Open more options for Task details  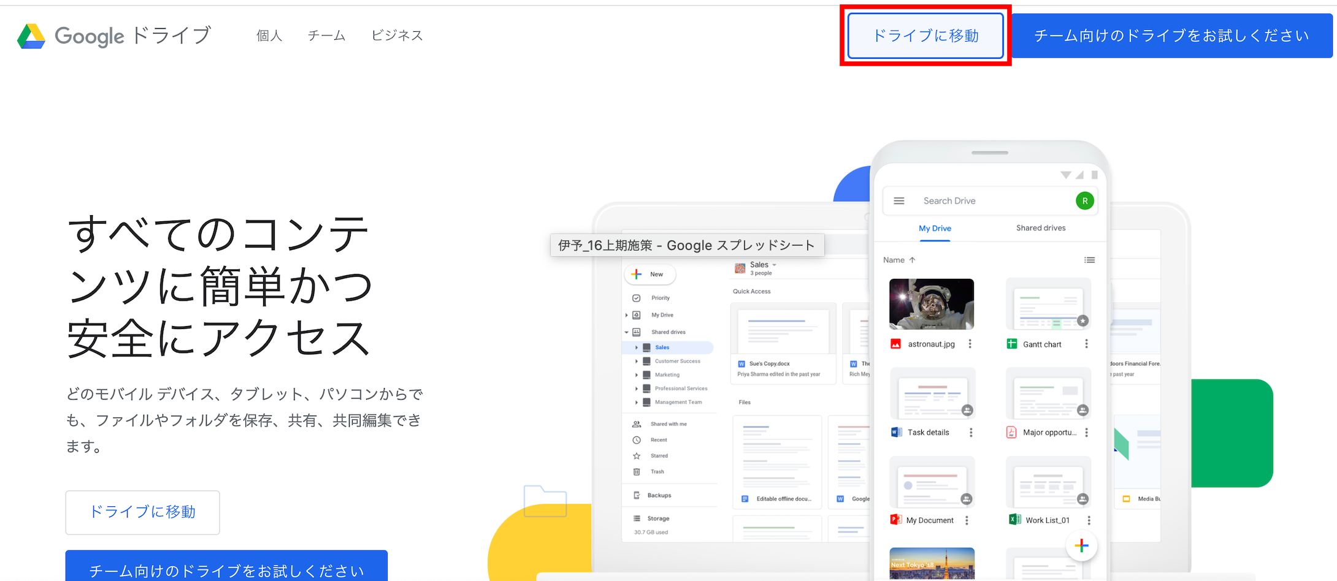coord(970,433)
